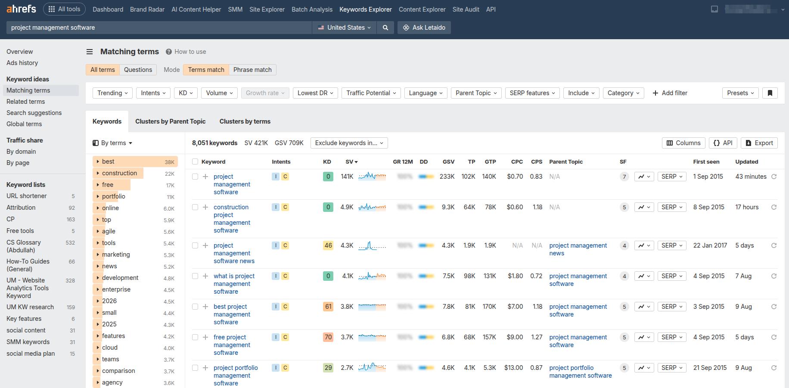Add 'what is project management software' to list
The image size is (789, 388).
(205, 276)
